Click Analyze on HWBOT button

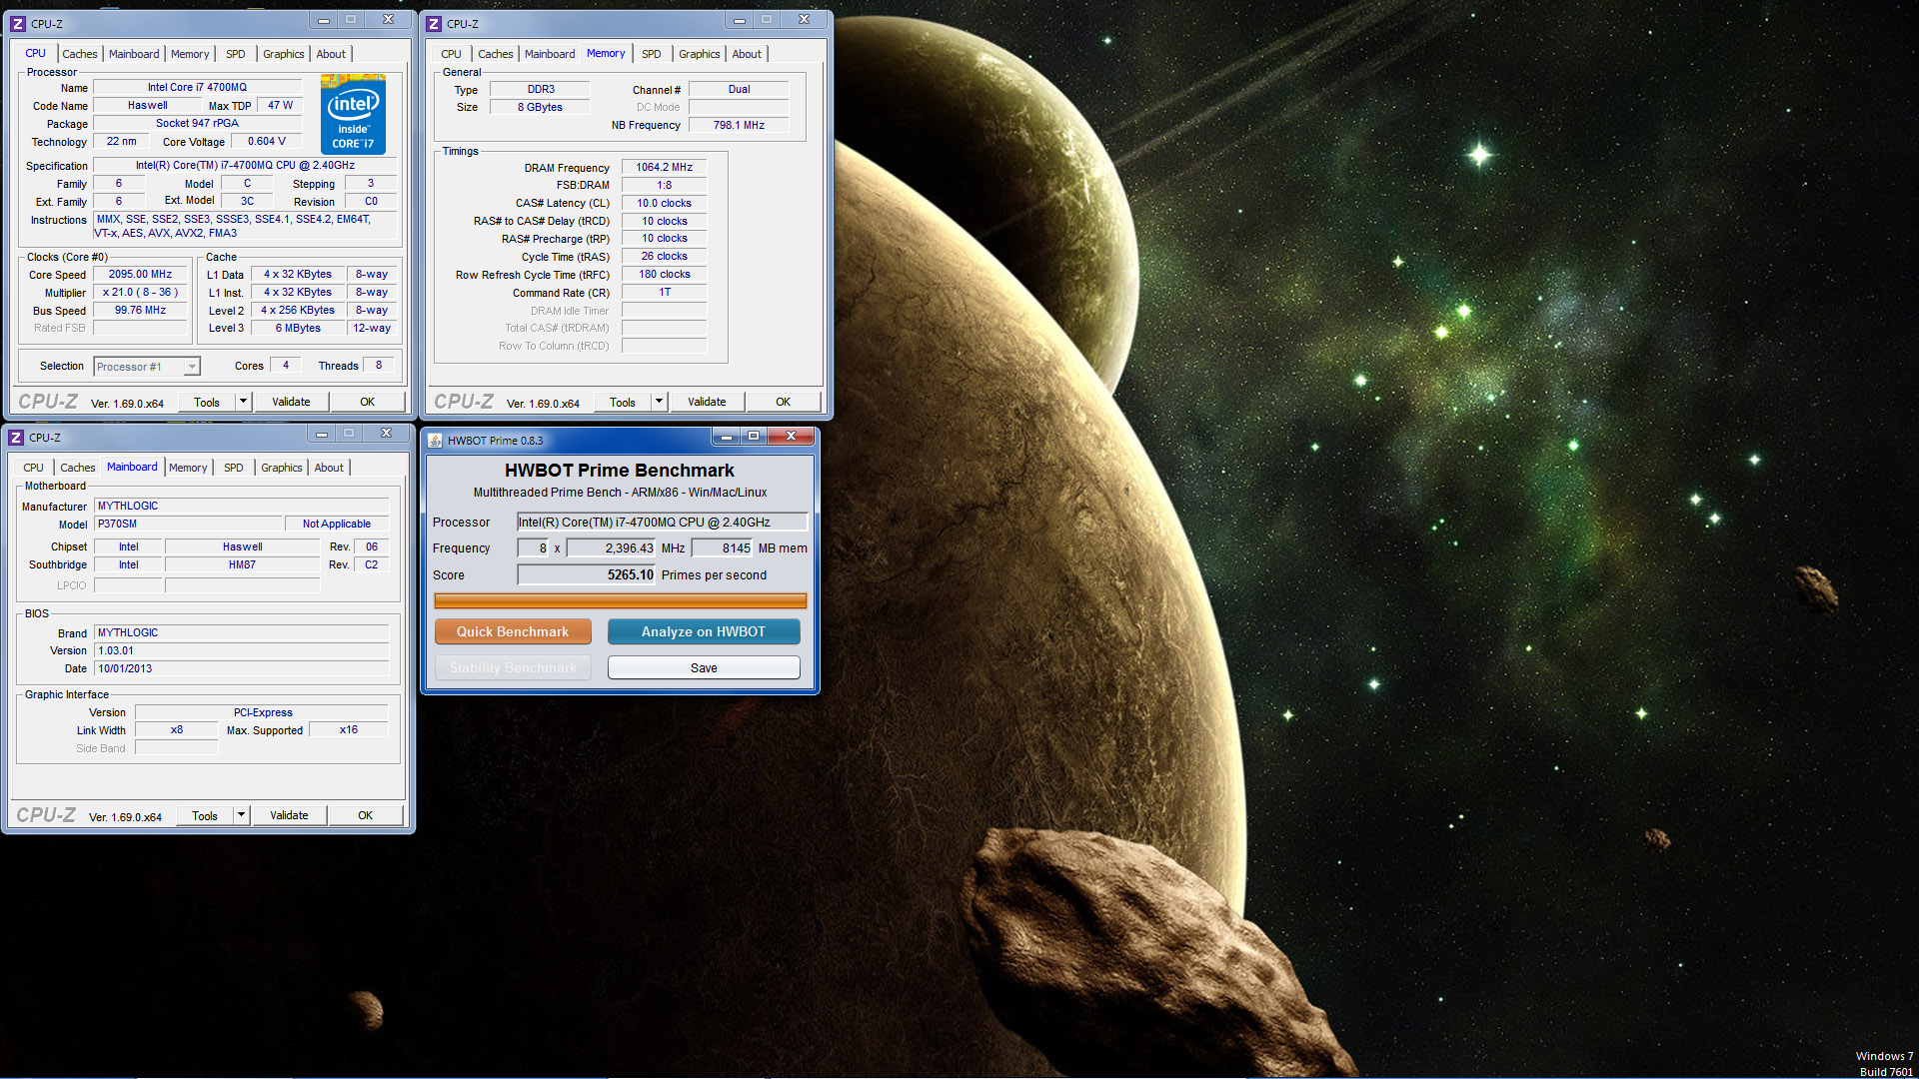click(x=704, y=631)
